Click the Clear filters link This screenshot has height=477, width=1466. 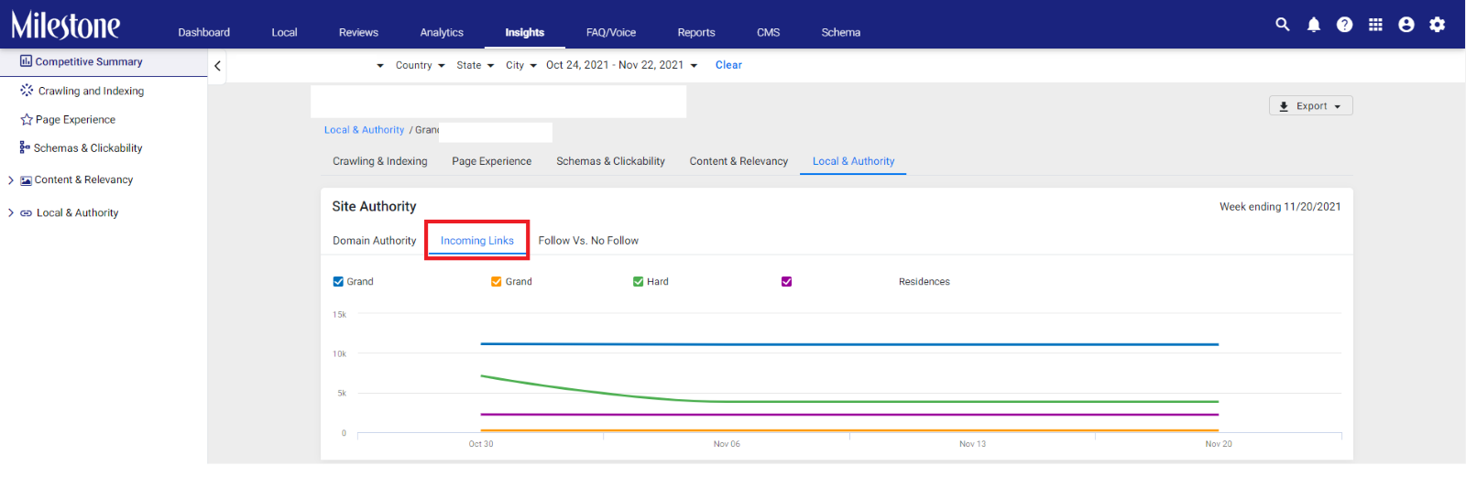click(x=728, y=65)
